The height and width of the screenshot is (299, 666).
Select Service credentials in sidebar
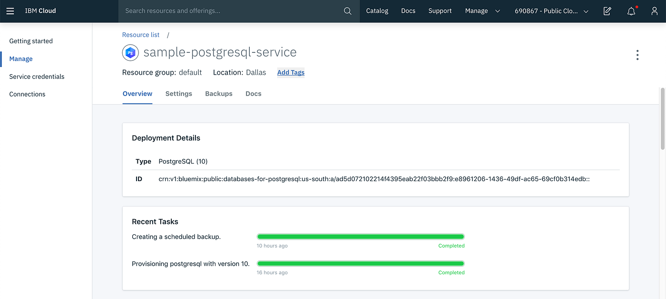point(37,77)
